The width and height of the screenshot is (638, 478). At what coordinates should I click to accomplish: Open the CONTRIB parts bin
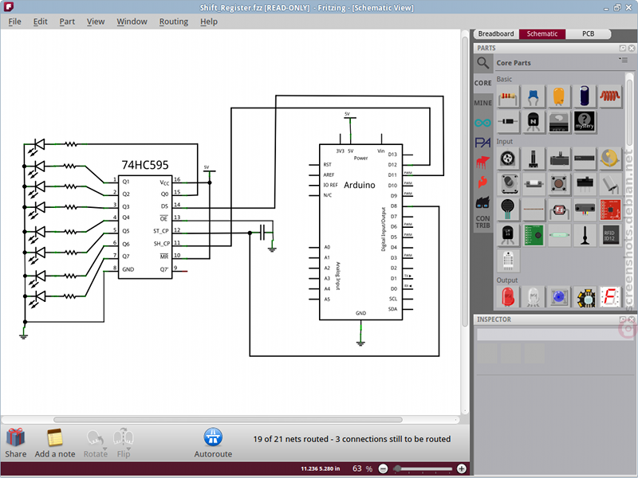(x=483, y=222)
